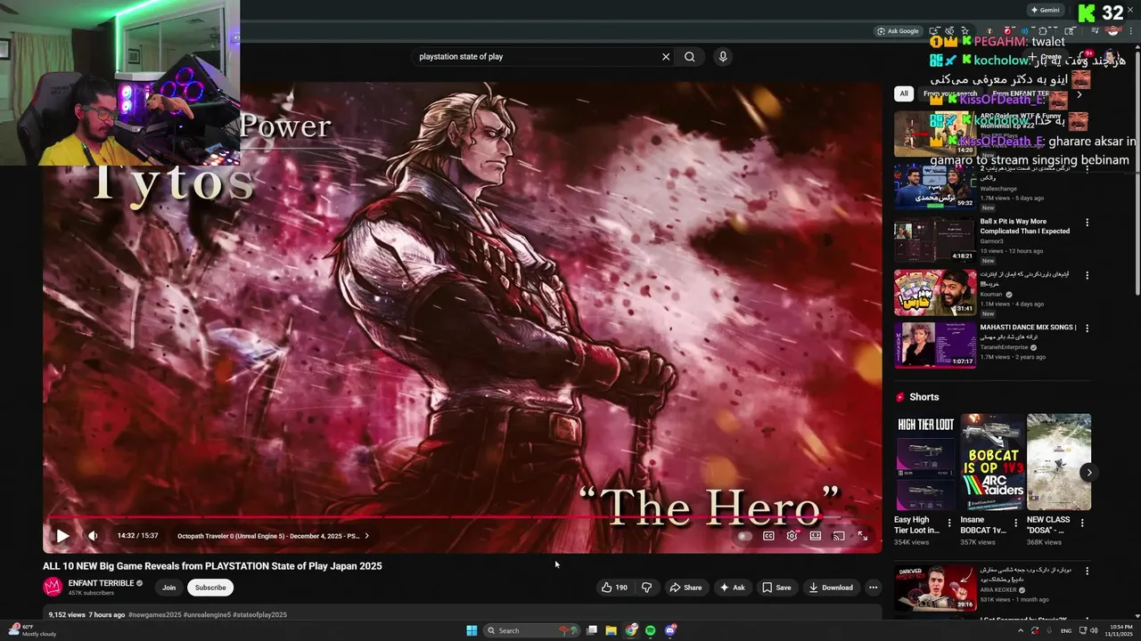Save the video to a playlist
Image resolution: width=1141 pixels, height=641 pixels.
[776, 588]
